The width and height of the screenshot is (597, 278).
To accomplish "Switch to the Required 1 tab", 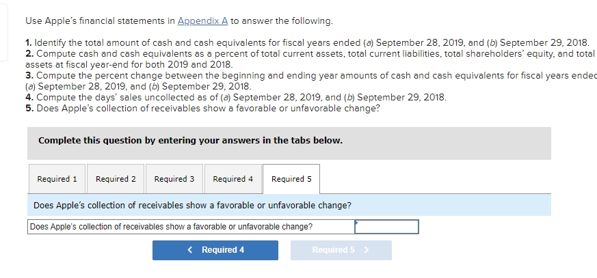I will 57,179.
